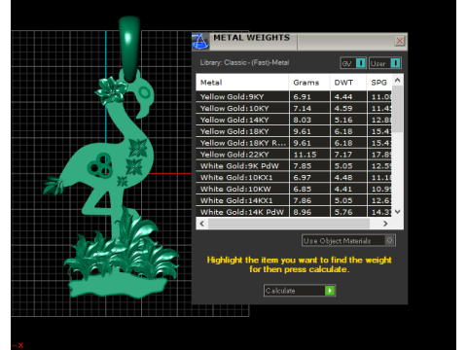Select the Yellow Gold:9KY row

[294, 96]
